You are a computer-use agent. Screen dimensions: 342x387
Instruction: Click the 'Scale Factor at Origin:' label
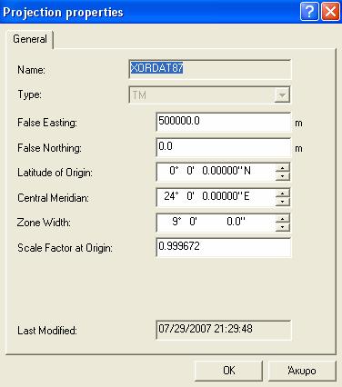point(65,248)
